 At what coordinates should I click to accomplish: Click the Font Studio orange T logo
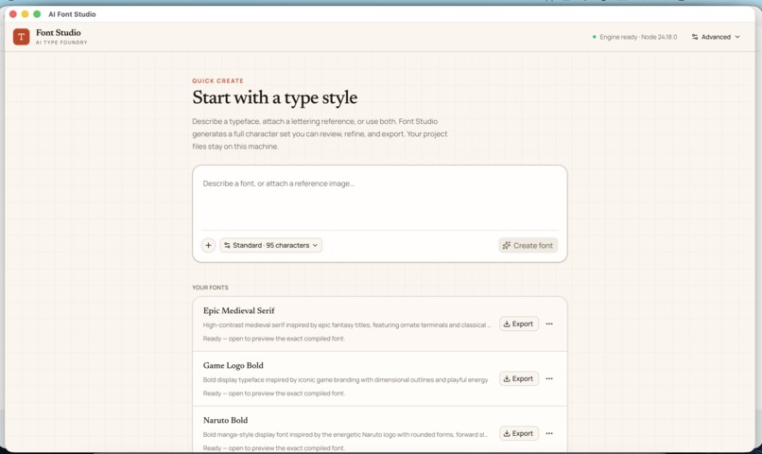(x=21, y=37)
